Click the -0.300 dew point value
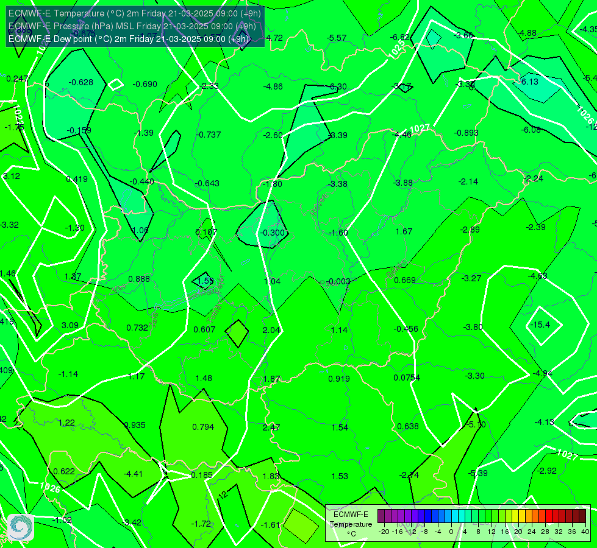The width and height of the screenshot is (597, 548). (x=272, y=233)
